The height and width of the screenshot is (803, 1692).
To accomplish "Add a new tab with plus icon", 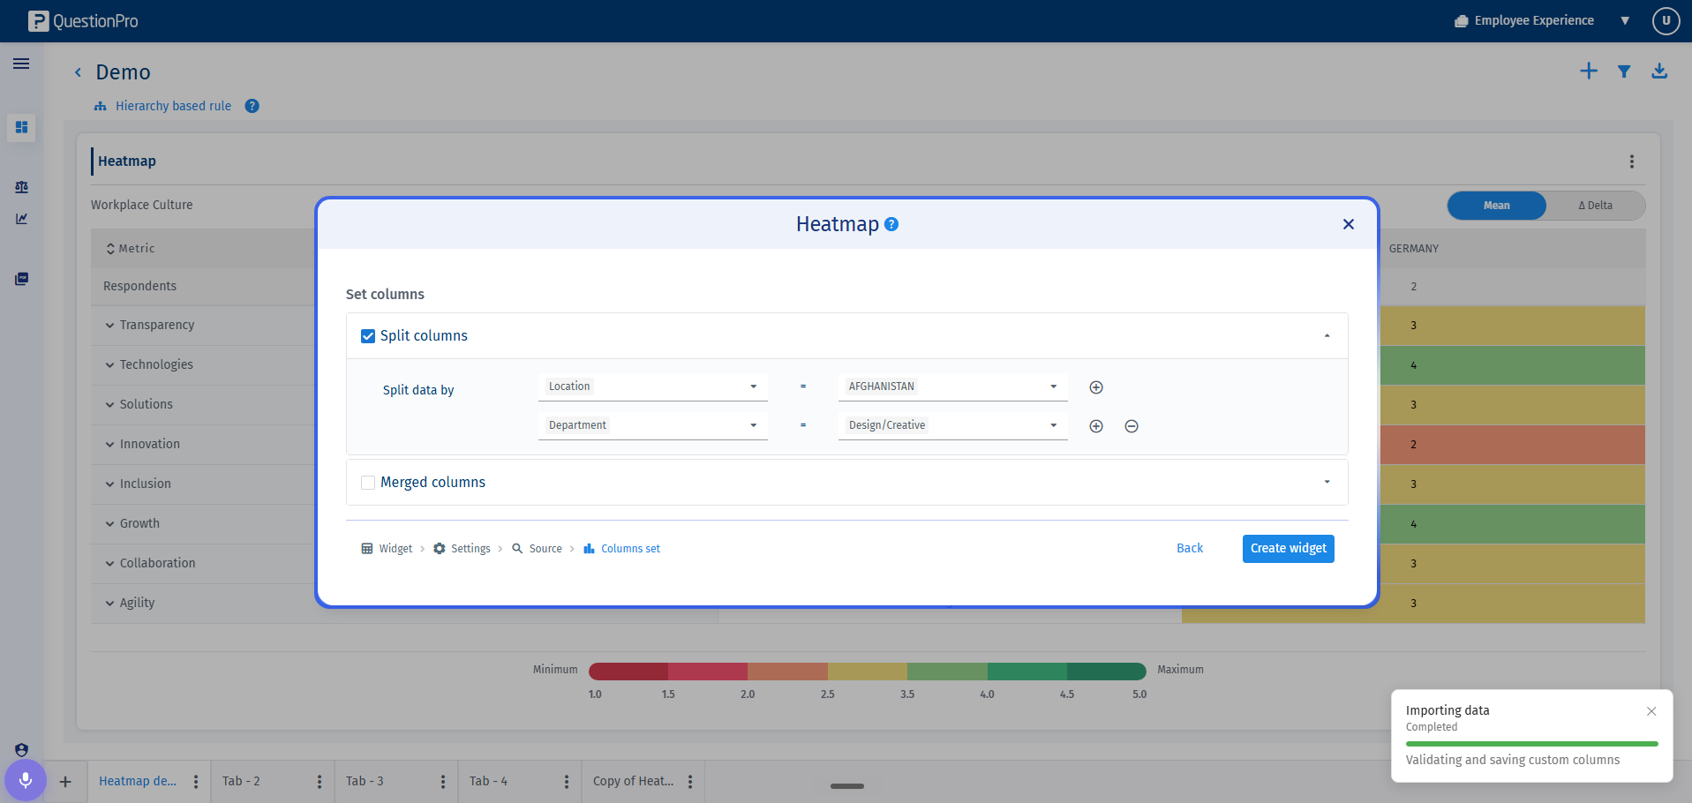I will point(65,782).
